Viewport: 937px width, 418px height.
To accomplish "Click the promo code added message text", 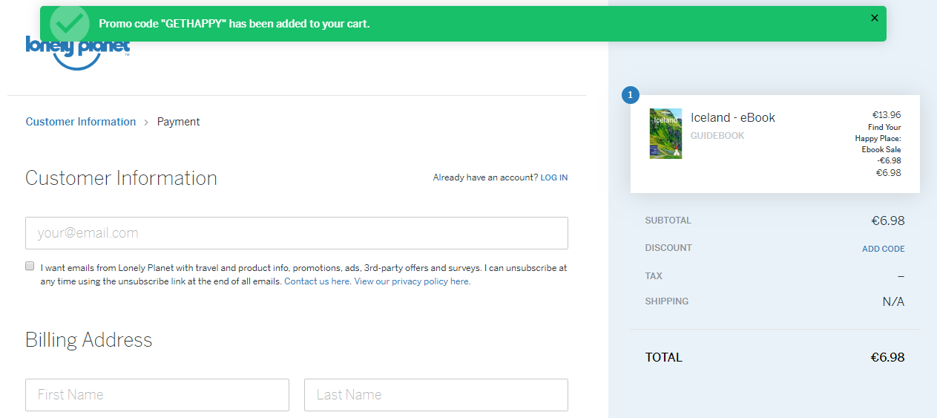I will [234, 24].
